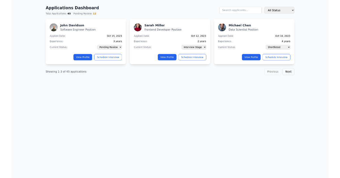The image size is (340, 178).
Task: Go to the next page of applications
Action: (x=288, y=71)
